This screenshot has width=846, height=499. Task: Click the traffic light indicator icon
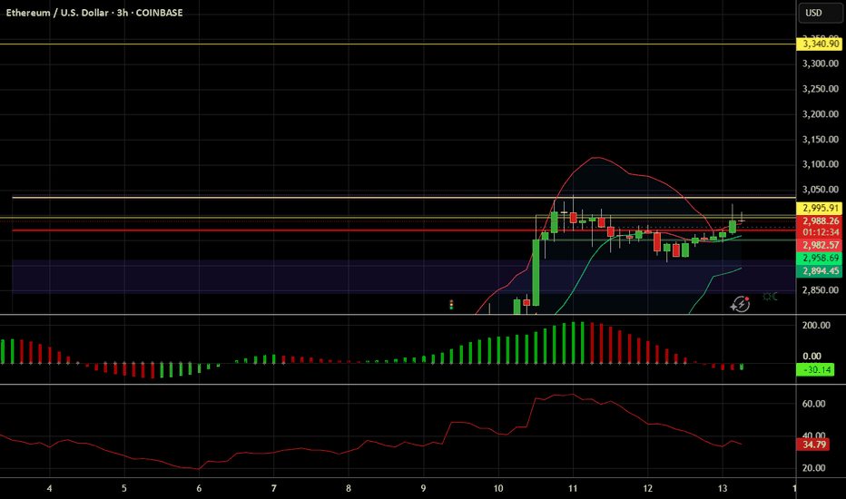pyautogui.click(x=451, y=305)
